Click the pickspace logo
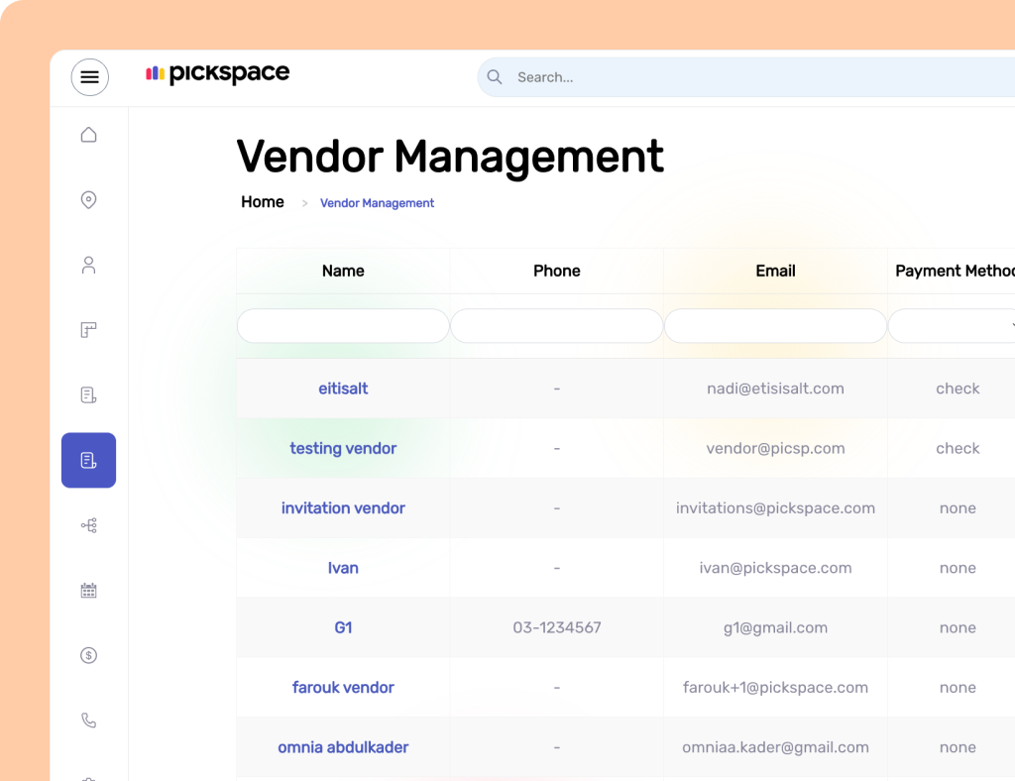Screen dimensions: 1015x781 pyautogui.click(x=218, y=74)
